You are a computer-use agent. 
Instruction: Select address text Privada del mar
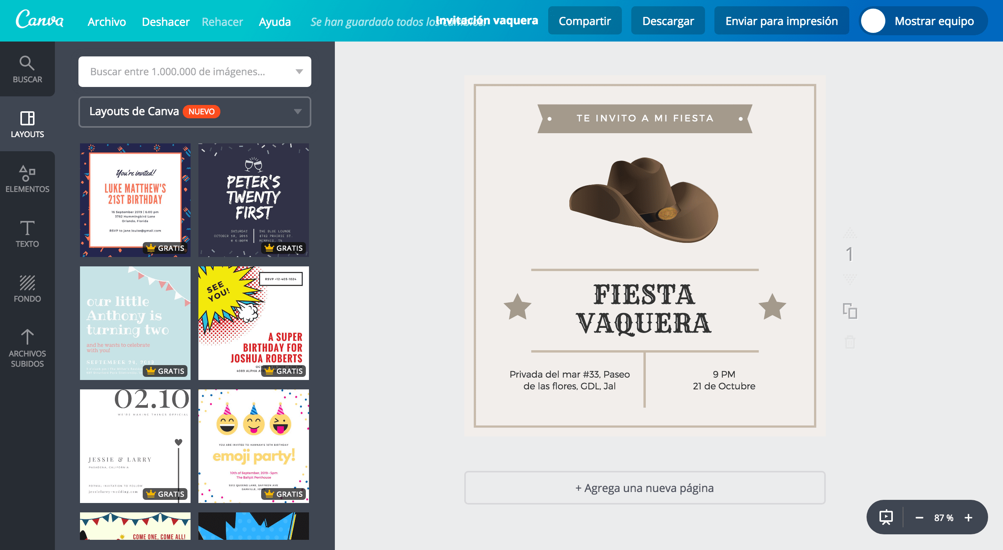point(569,380)
